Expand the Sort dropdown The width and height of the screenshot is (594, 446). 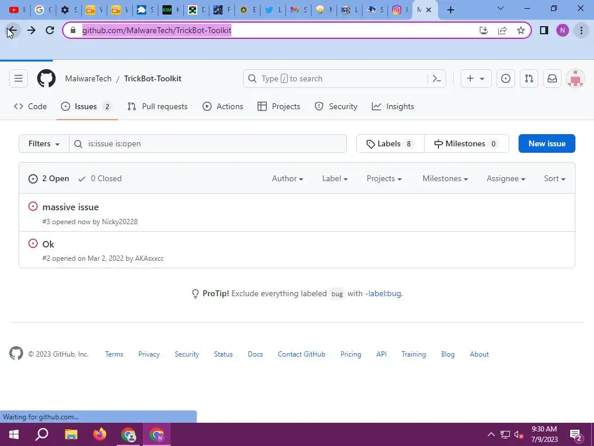click(555, 179)
